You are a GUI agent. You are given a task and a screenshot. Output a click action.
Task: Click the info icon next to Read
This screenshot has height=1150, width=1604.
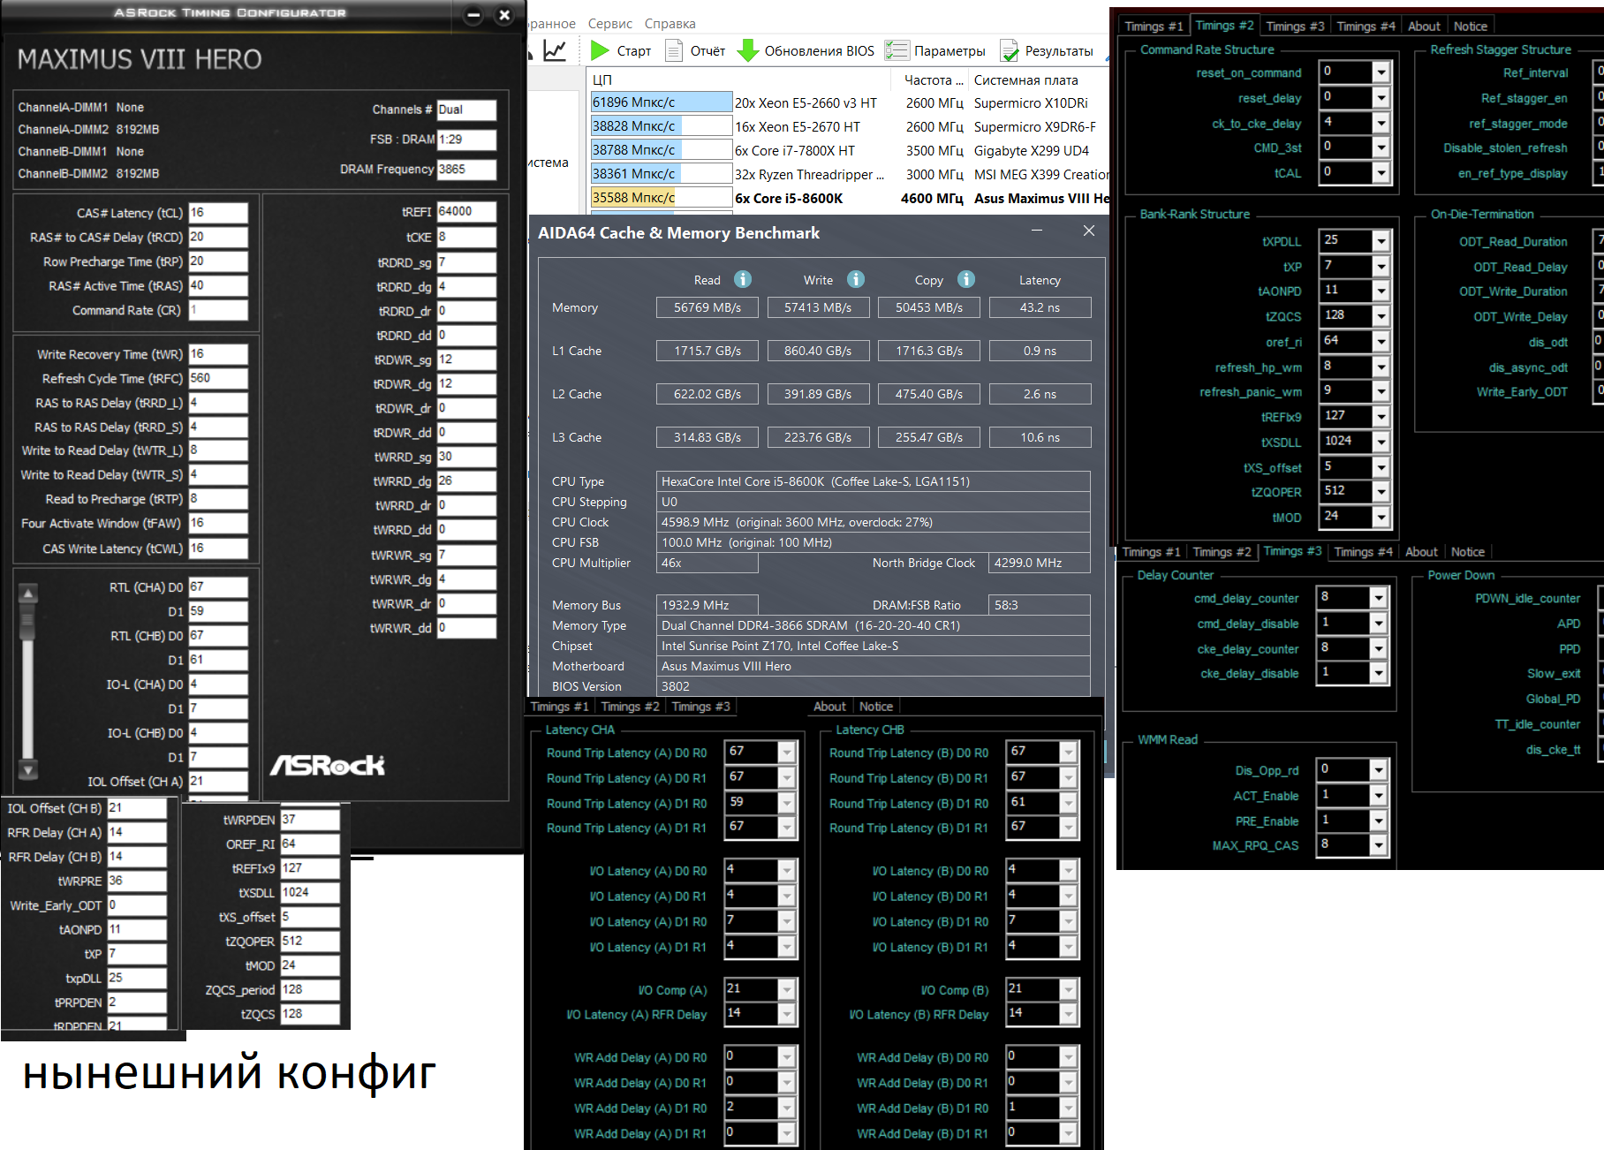pyautogui.click(x=743, y=279)
